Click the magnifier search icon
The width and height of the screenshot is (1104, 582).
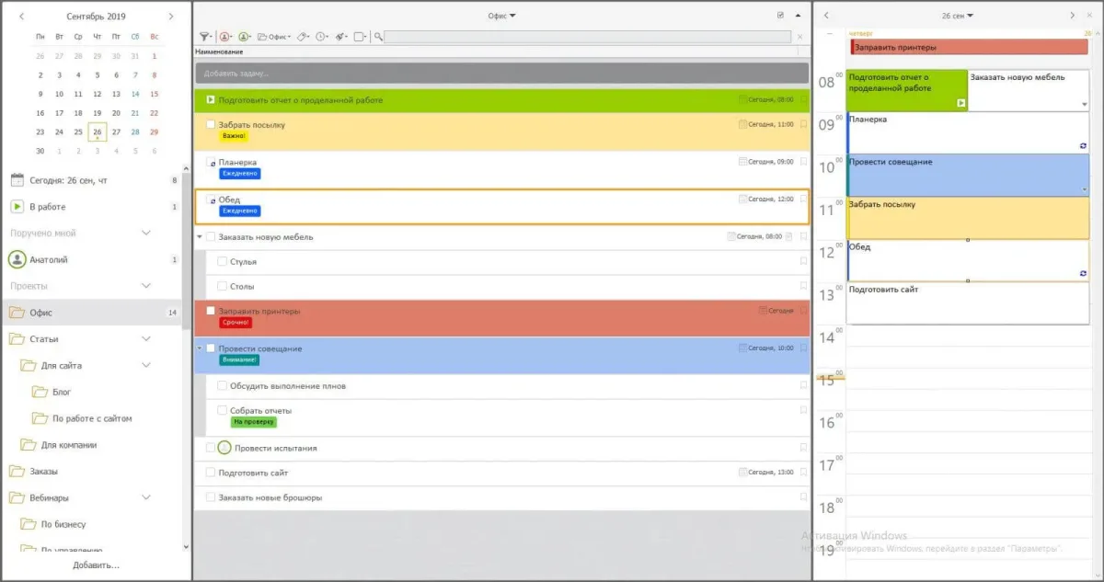pyautogui.click(x=378, y=37)
